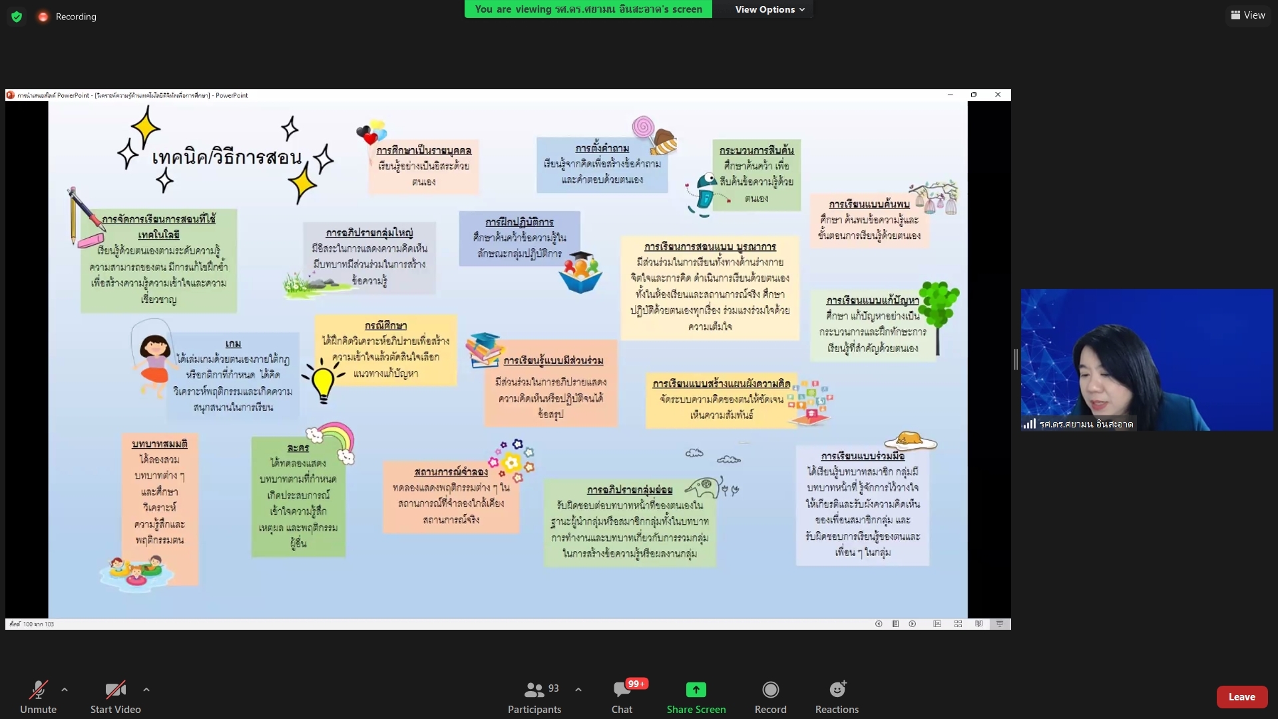Expand the participants options arrow
The height and width of the screenshot is (719, 1278).
coord(578,690)
